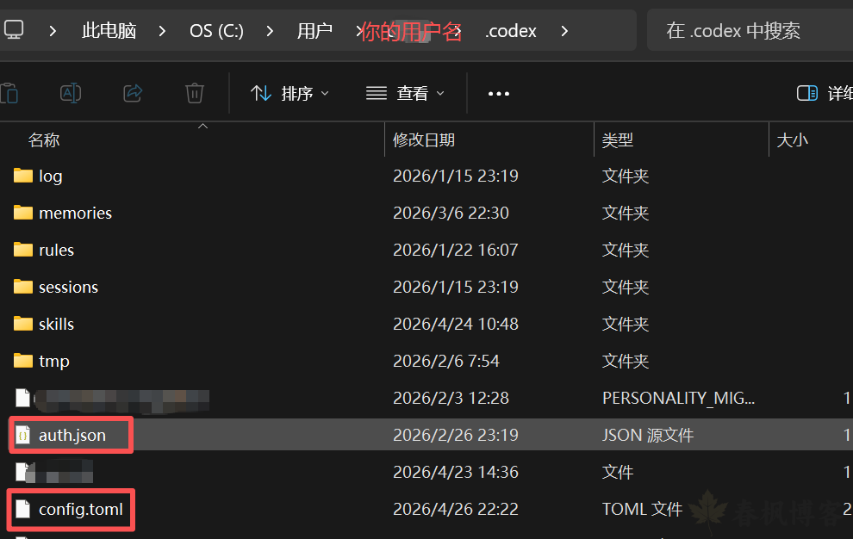
Task: Click the This PC monitor icon in address bar
Action: point(14,30)
